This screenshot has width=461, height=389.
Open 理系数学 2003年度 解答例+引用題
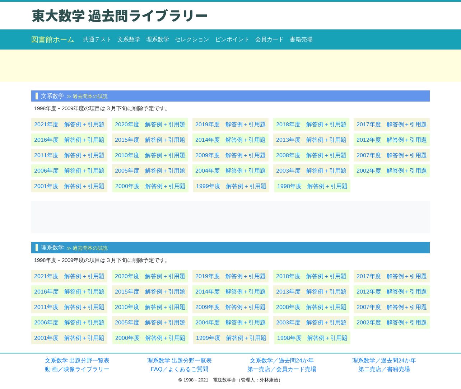pos(311,323)
